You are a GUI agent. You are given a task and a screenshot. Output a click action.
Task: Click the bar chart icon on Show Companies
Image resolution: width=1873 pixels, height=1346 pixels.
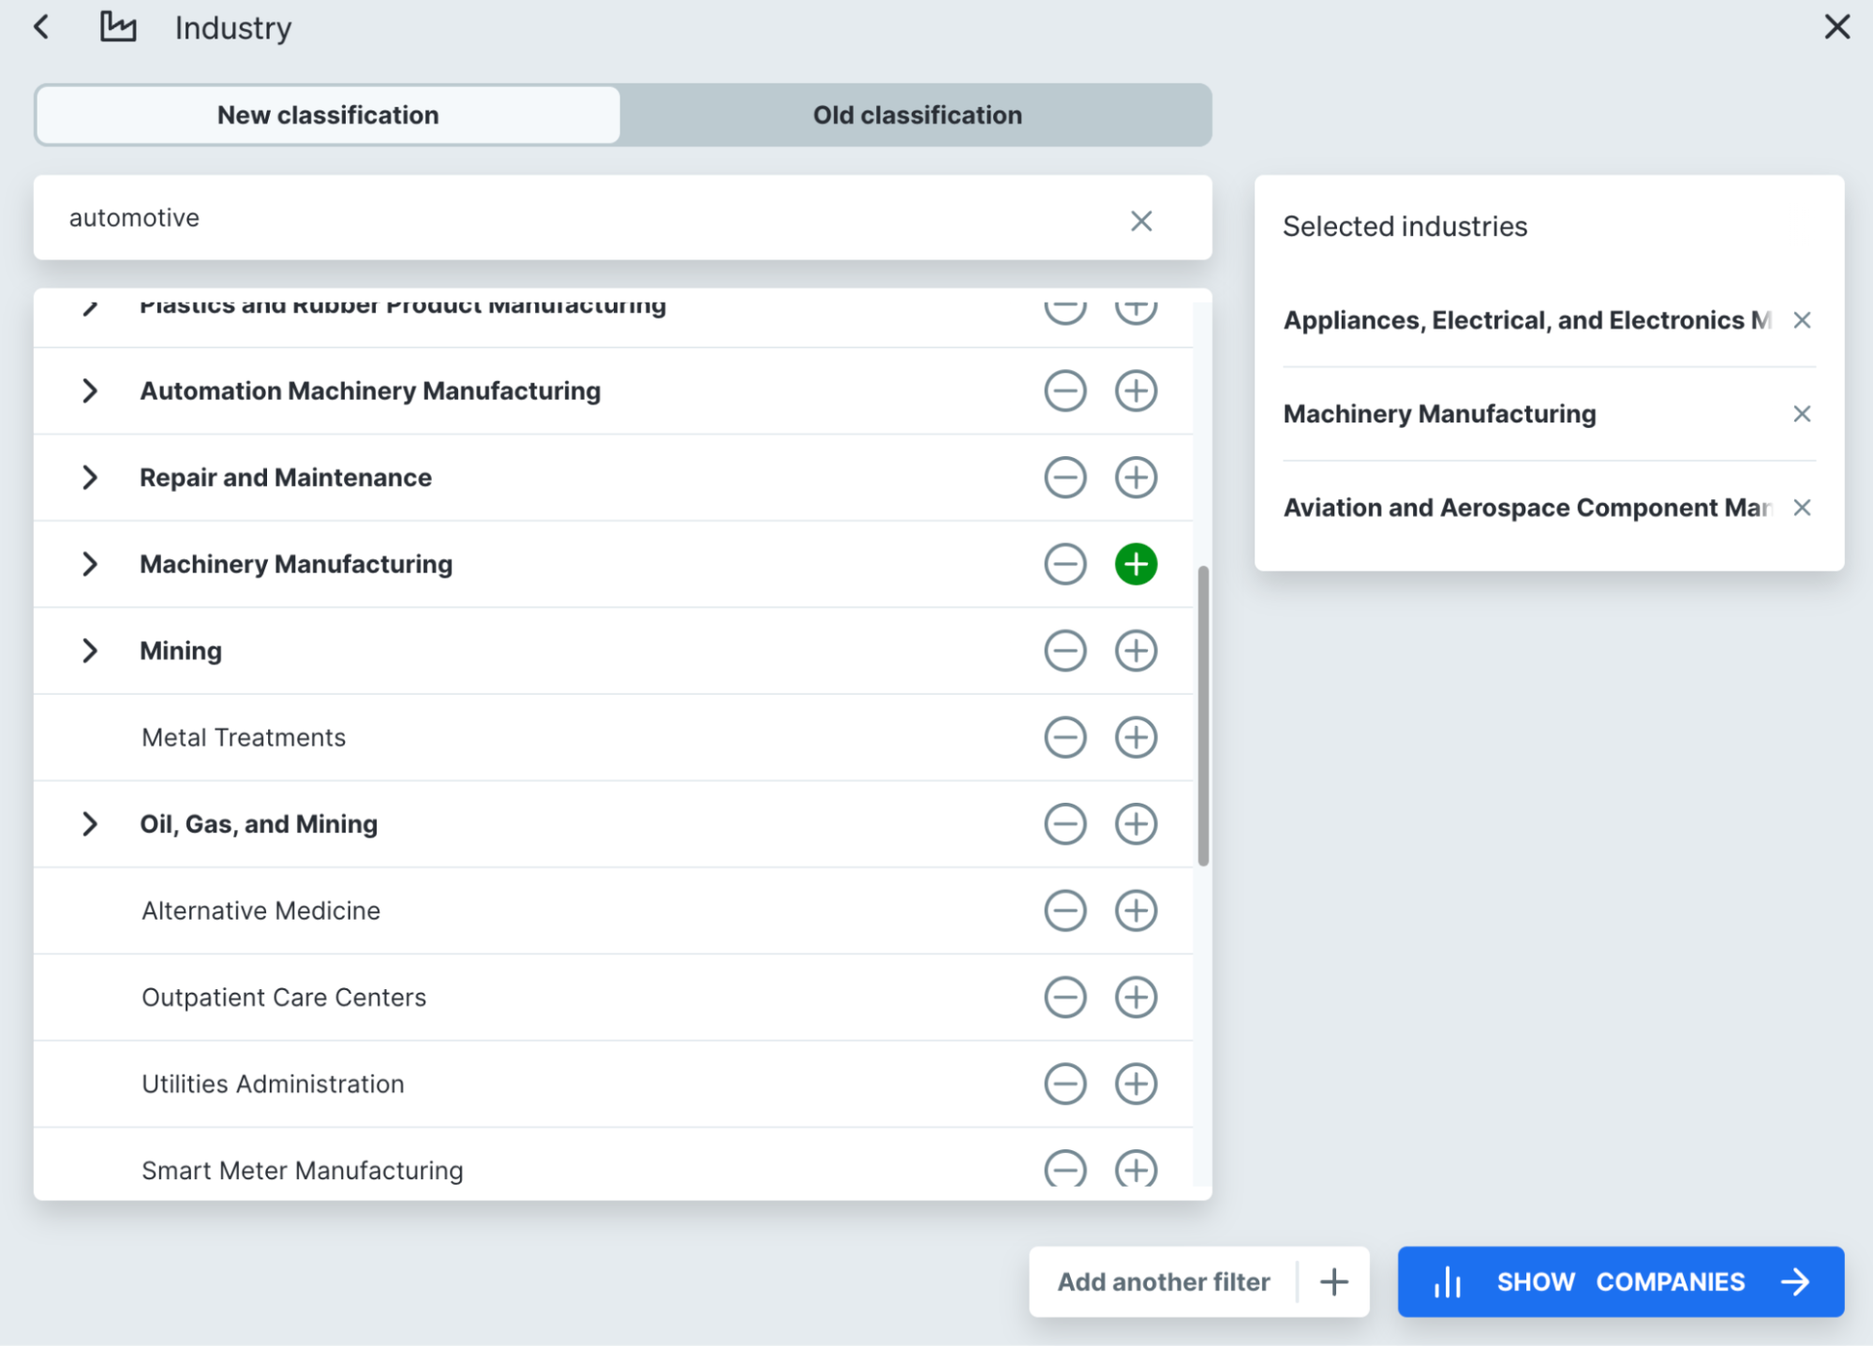pos(1449,1281)
